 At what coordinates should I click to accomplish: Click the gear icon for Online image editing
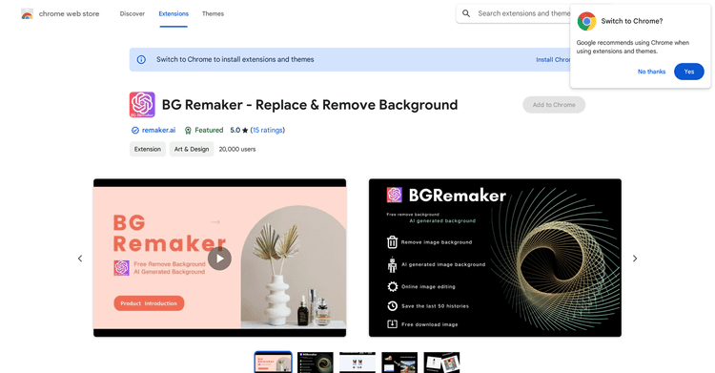pyautogui.click(x=392, y=287)
